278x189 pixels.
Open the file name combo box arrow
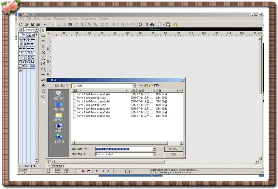point(154,149)
